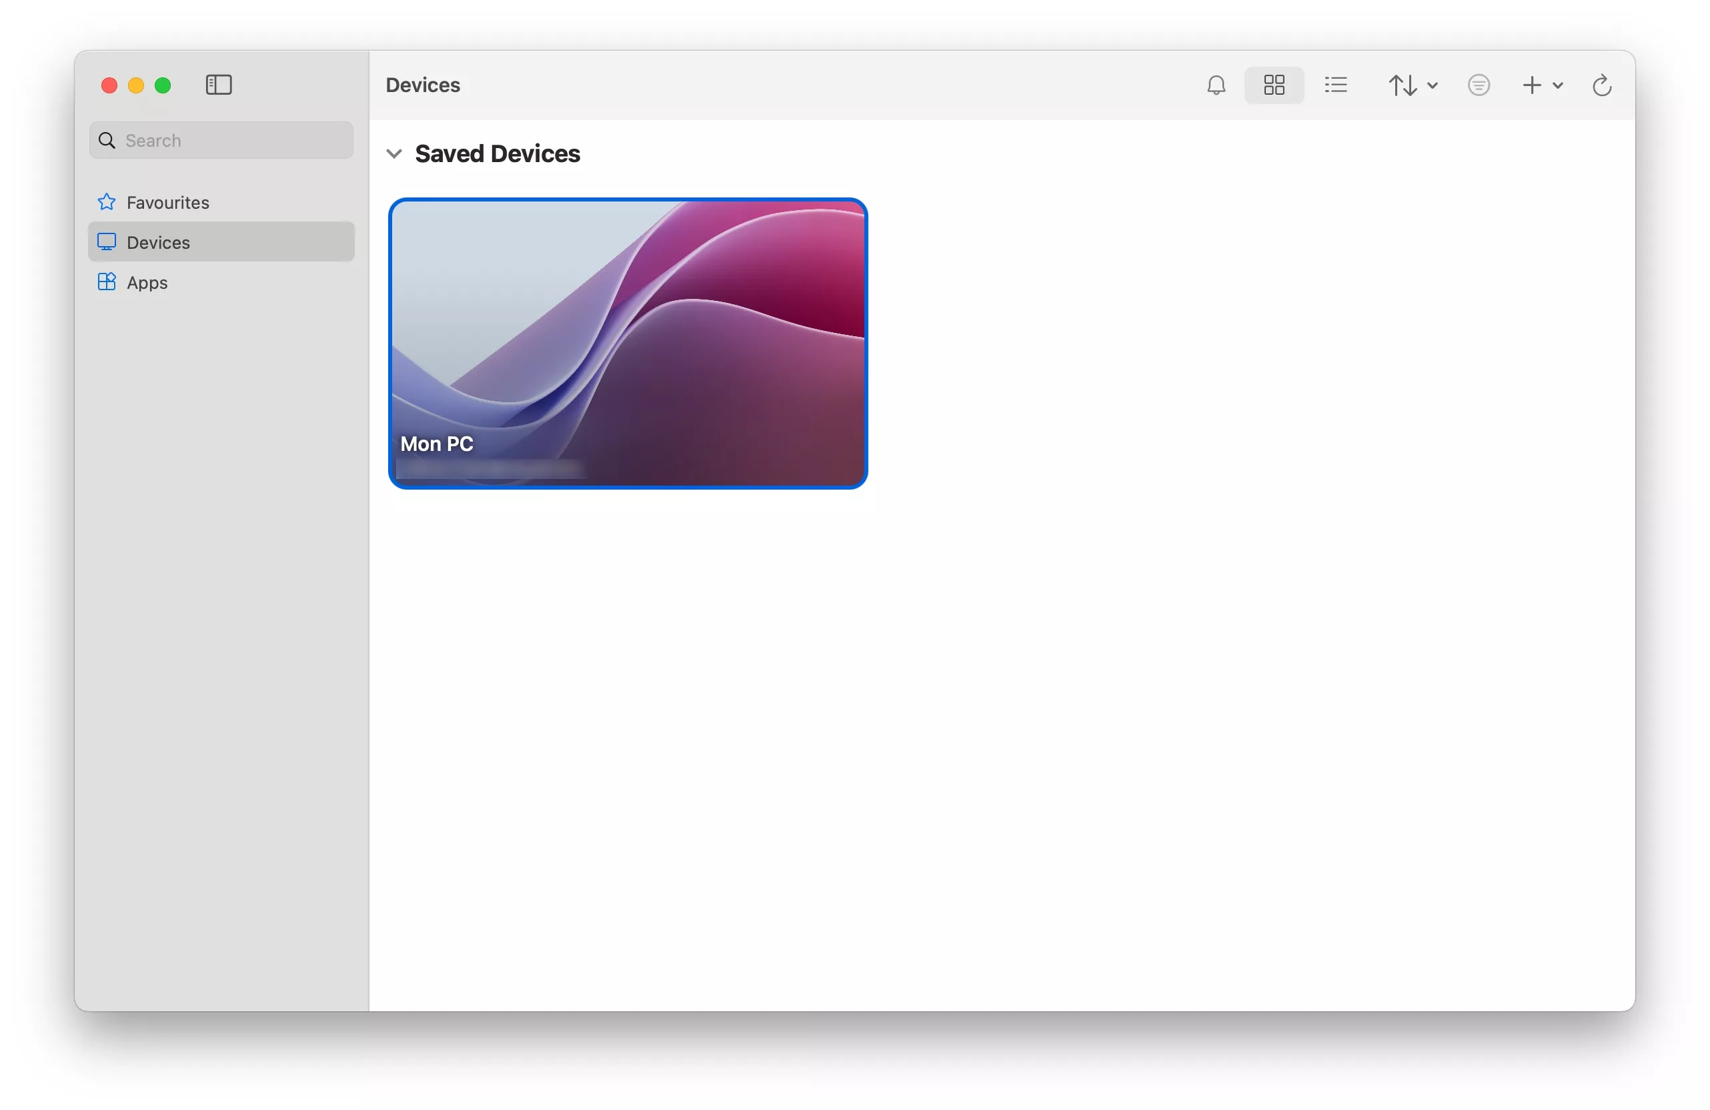Open the add menu chevron
The image size is (1710, 1110).
point(1557,85)
